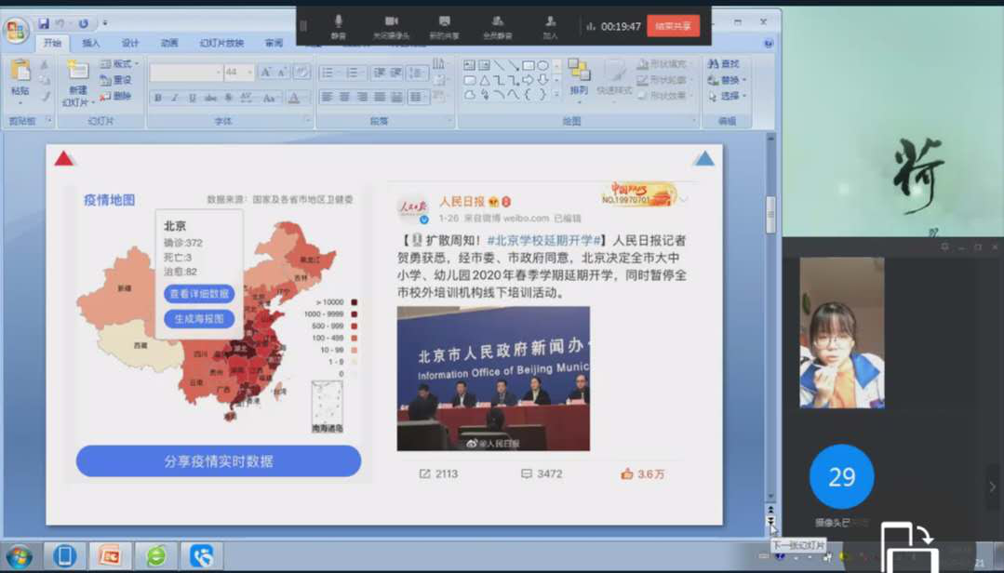Select the straight line shape
This screenshot has width=1004, height=573.
499,65
